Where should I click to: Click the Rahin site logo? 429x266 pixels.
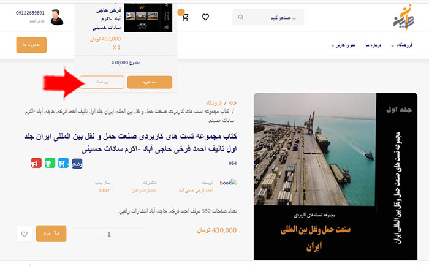pos(404,17)
